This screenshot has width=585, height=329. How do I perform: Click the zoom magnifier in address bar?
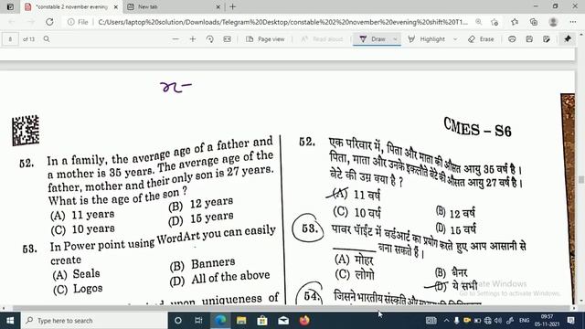(x=478, y=22)
